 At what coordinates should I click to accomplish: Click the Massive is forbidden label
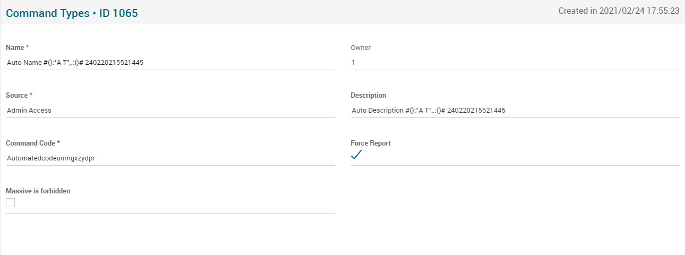(x=38, y=191)
